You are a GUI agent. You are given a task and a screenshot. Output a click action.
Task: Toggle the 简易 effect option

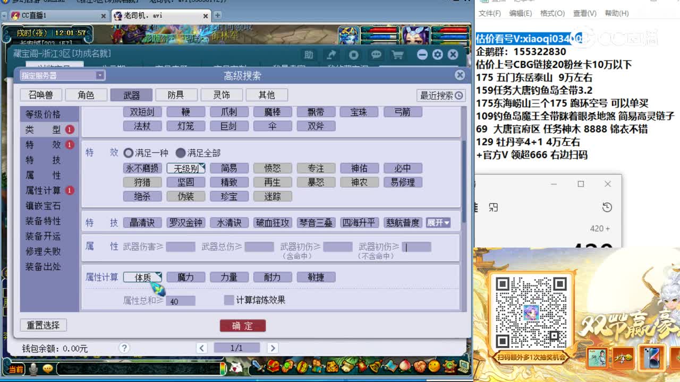point(229,168)
